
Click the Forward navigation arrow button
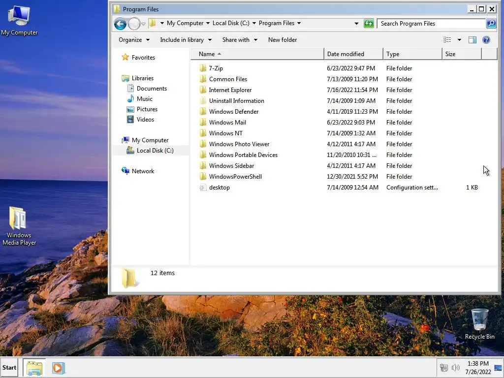134,24
